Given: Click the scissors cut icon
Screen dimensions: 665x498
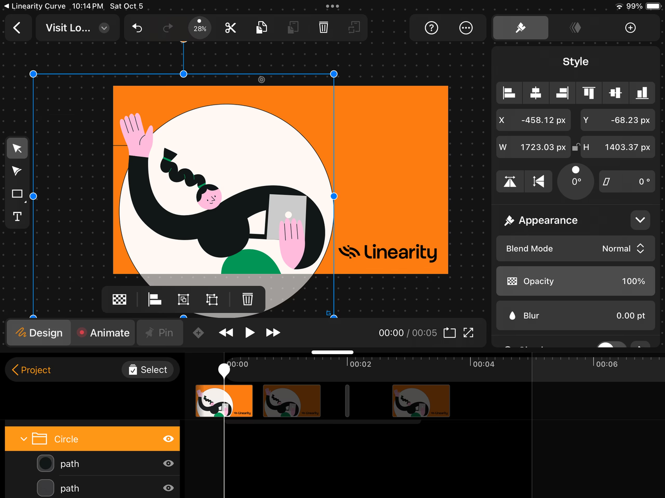Looking at the screenshot, I should click(x=231, y=28).
